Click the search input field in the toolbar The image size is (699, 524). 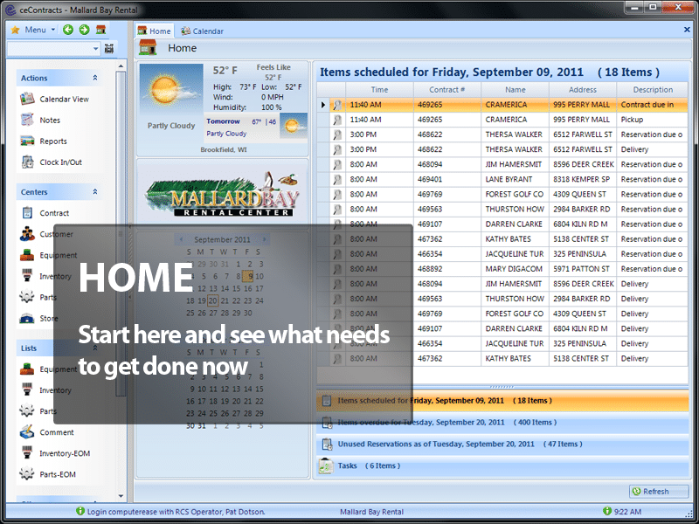[50, 49]
